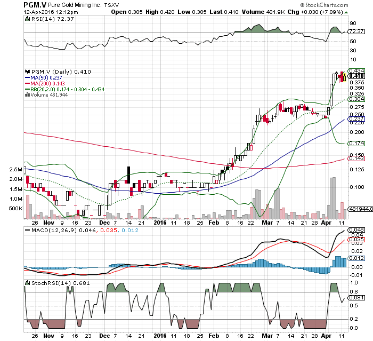Click the candlestick icon before PGM.V (Daily)
The width and height of the screenshot is (373, 341).
point(28,72)
